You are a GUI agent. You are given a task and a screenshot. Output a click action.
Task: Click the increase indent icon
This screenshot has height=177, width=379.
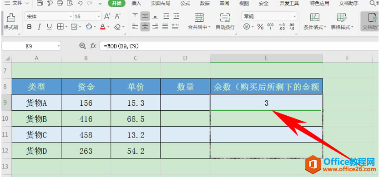pyautogui.click(x=177, y=16)
